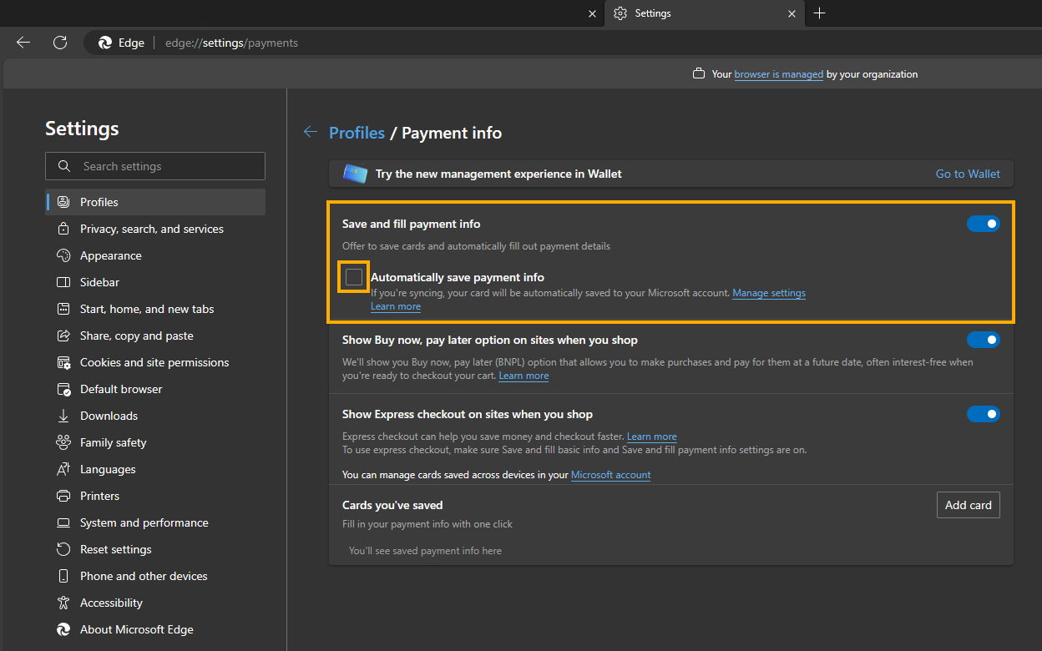This screenshot has width=1042, height=651.
Task: Click the Reset settings icon
Action: 63,549
